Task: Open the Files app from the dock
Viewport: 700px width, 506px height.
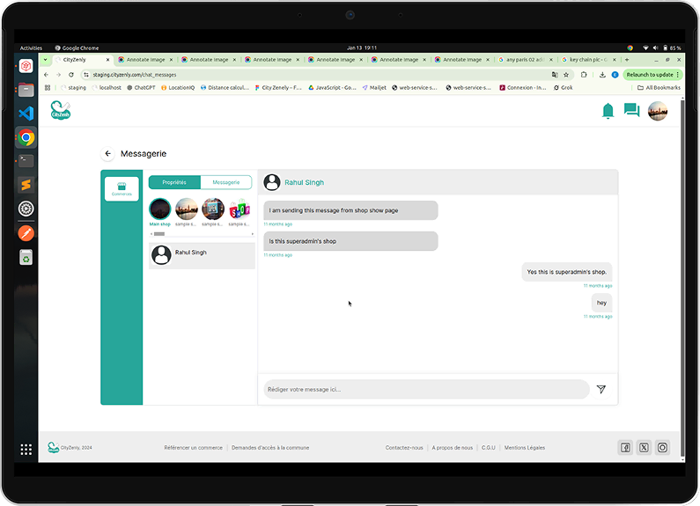Action: click(26, 90)
